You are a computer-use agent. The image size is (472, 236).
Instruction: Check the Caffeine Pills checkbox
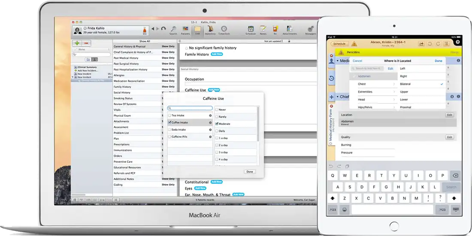(x=170, y=137)
